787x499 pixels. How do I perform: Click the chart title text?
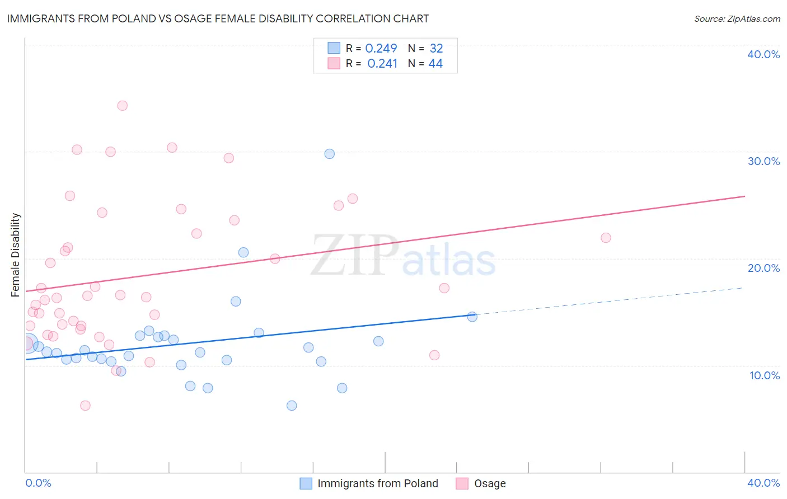tap(218, 18)
